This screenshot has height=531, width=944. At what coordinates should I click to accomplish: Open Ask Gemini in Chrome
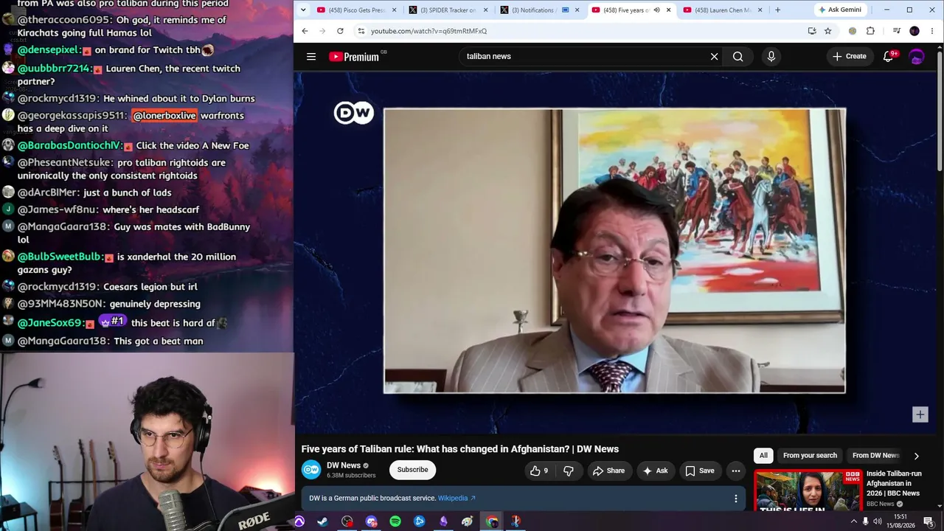click(x=840, y=10)
